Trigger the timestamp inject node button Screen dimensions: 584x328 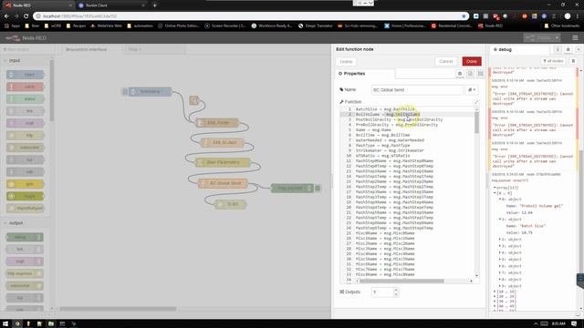(x=125, y=91)
